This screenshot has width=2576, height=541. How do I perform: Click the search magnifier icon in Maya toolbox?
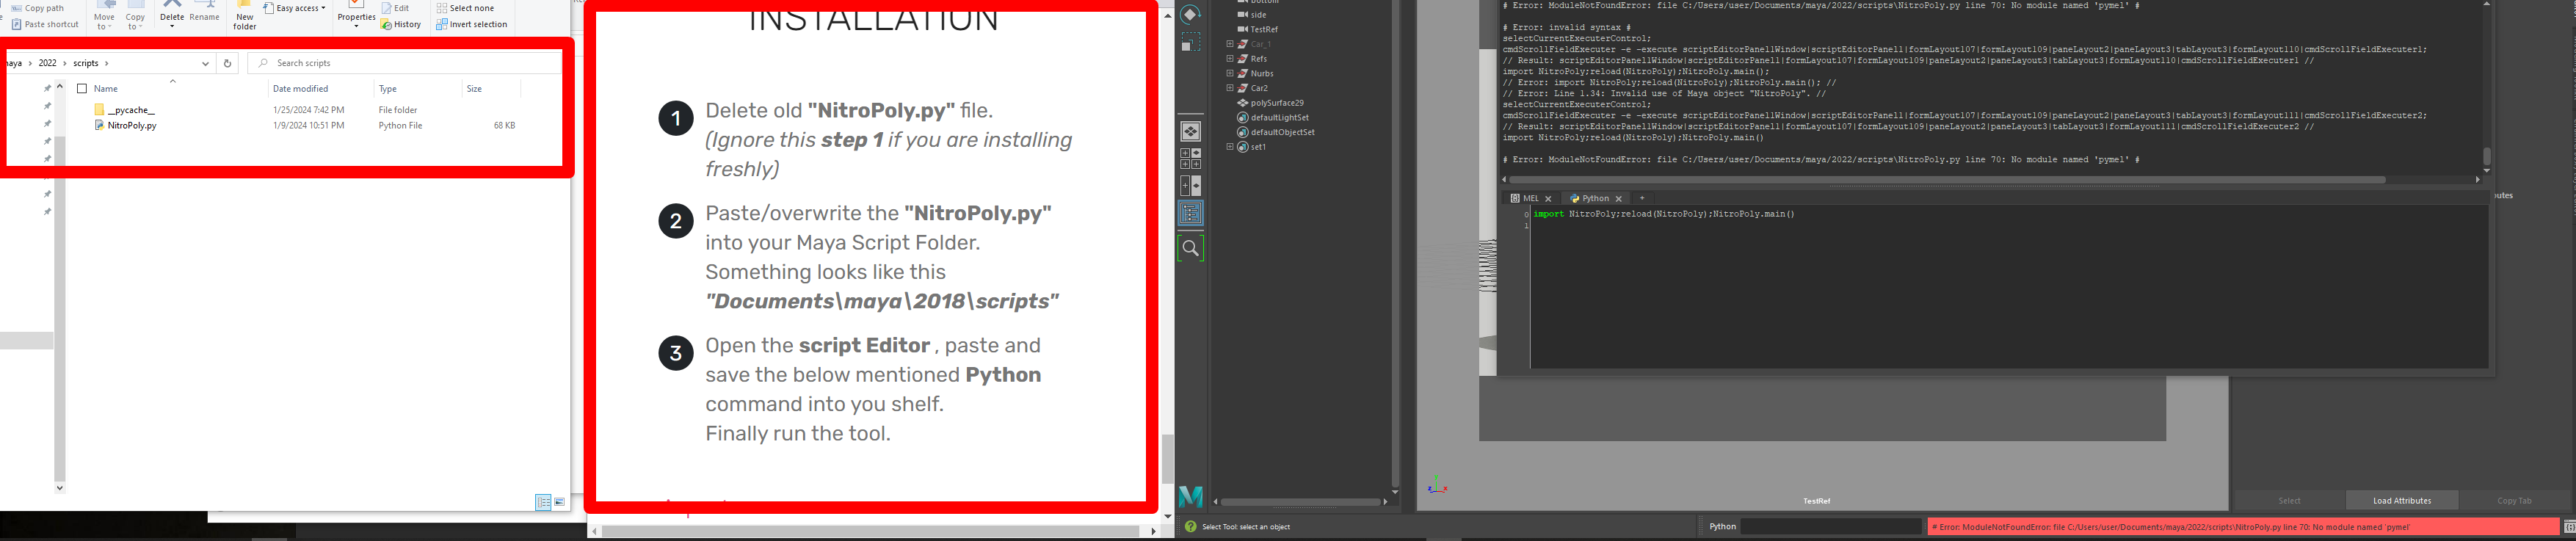tap(1190, 248)
